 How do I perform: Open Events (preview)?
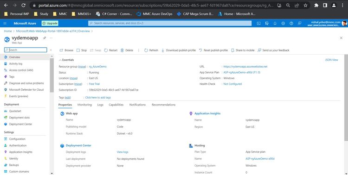[x=19, y=96]
